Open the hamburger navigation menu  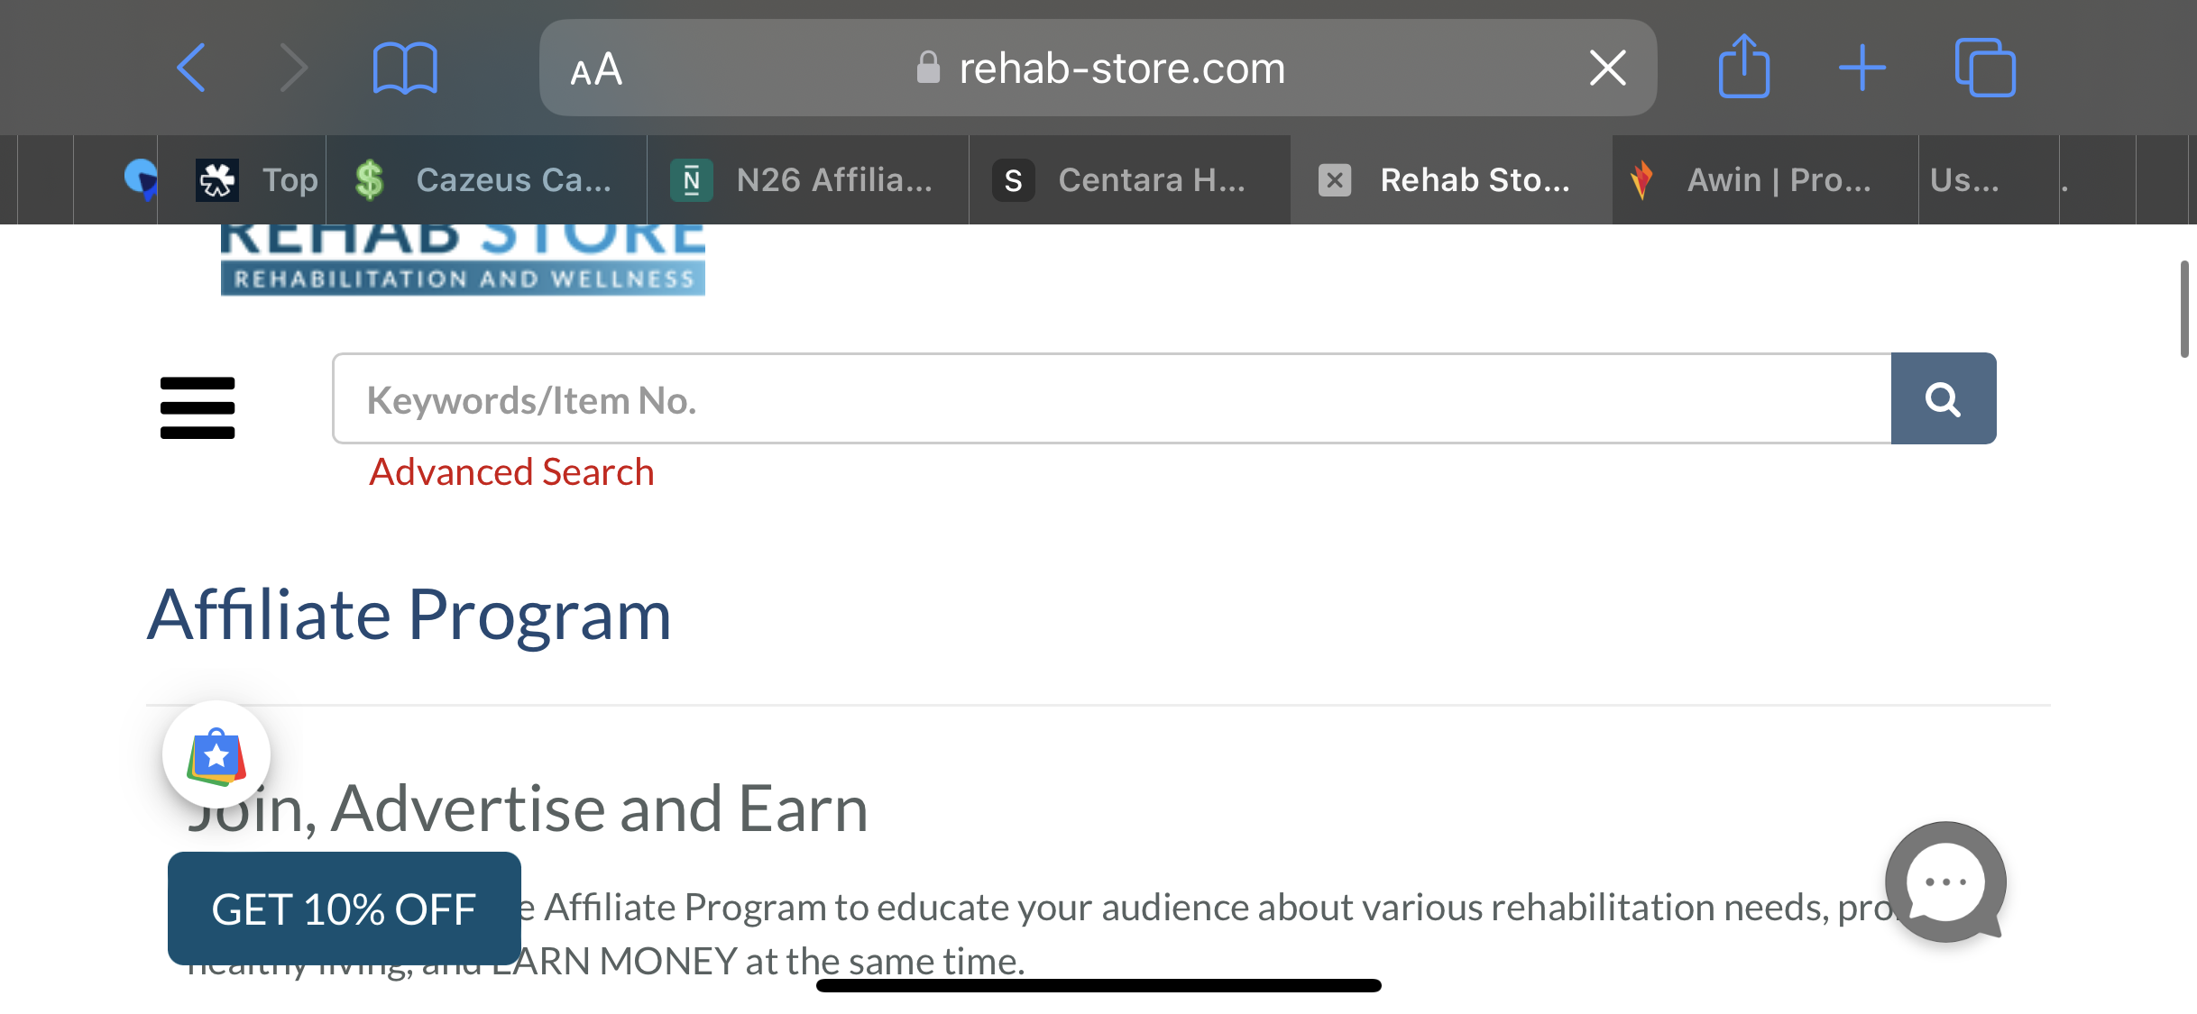tap(198, 407)
